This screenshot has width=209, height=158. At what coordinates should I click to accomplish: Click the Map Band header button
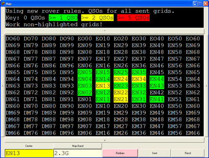click(78, 146)
